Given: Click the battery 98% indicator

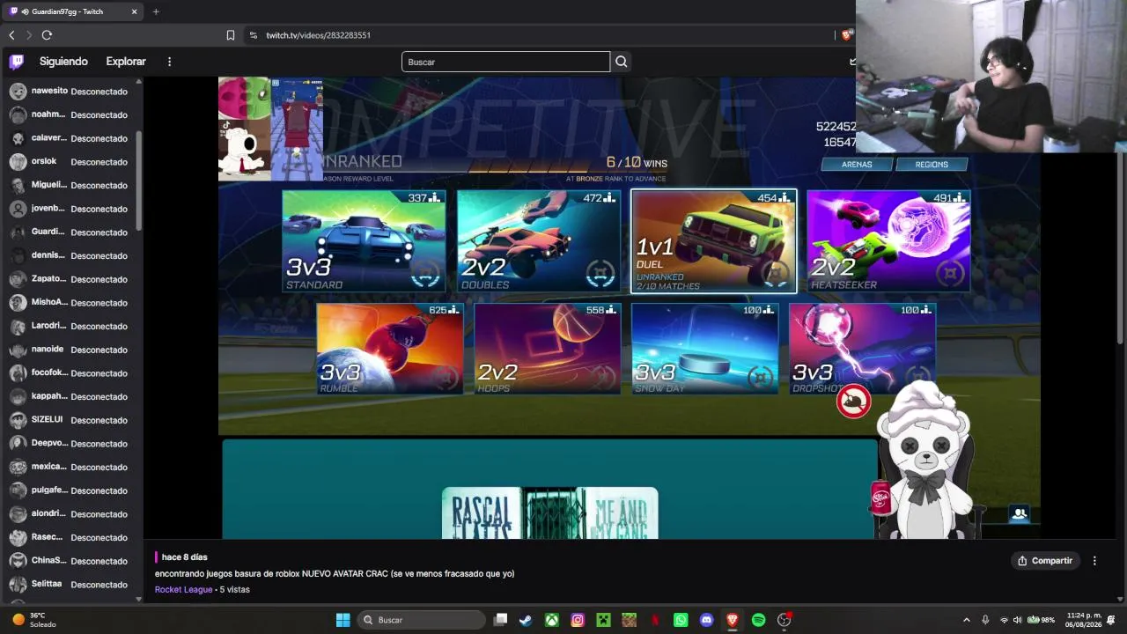Looking at the screenshot, I should tap(1042, 620).
